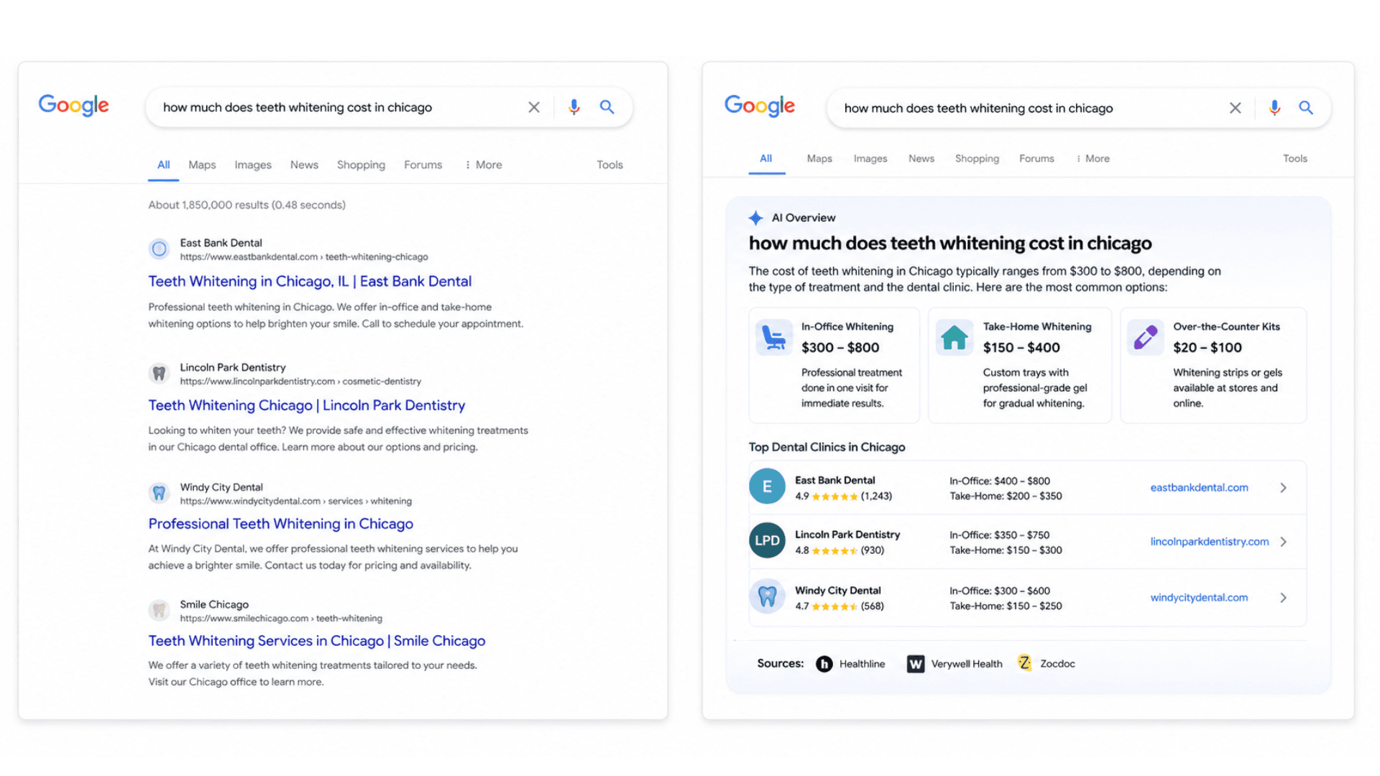Viewport: 1380px width, 776px height.
Task: Switch to the News tab in the left panel
Action: pos(304,165)
